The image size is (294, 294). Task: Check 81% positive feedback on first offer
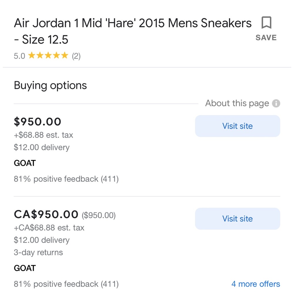(x=66, y=179)
